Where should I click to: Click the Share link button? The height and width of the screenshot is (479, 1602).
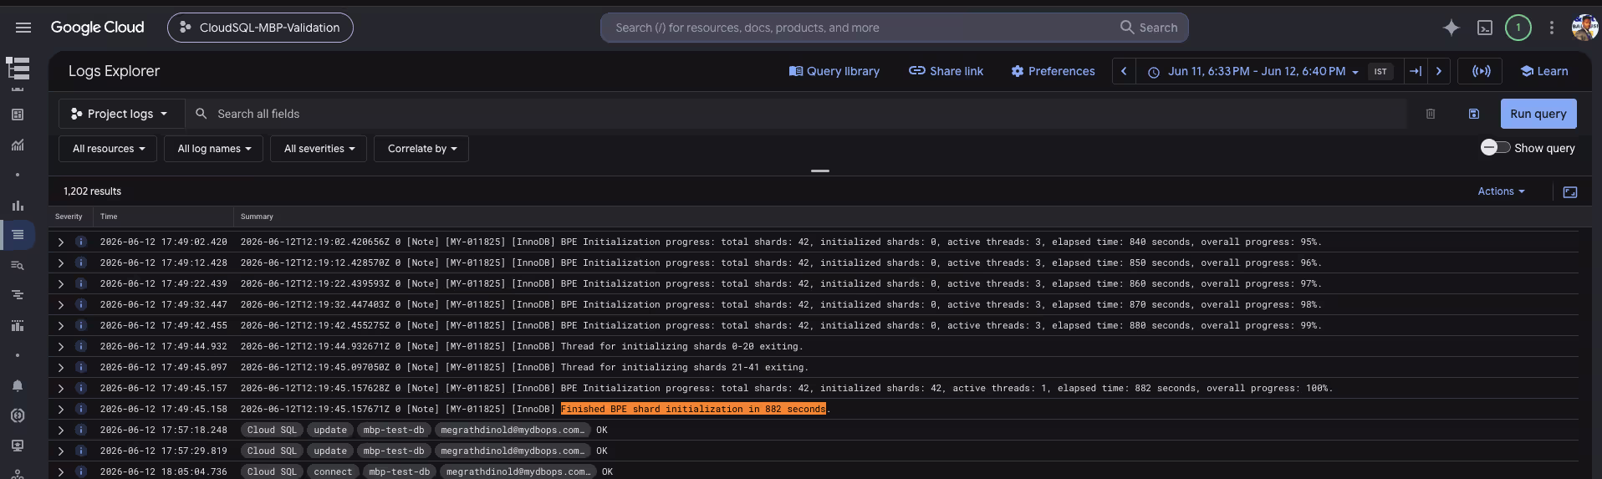click(x=946, y=71)
